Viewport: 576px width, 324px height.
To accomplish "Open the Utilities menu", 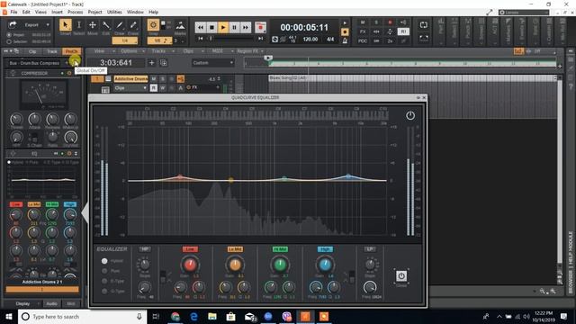I will point(114,12).
